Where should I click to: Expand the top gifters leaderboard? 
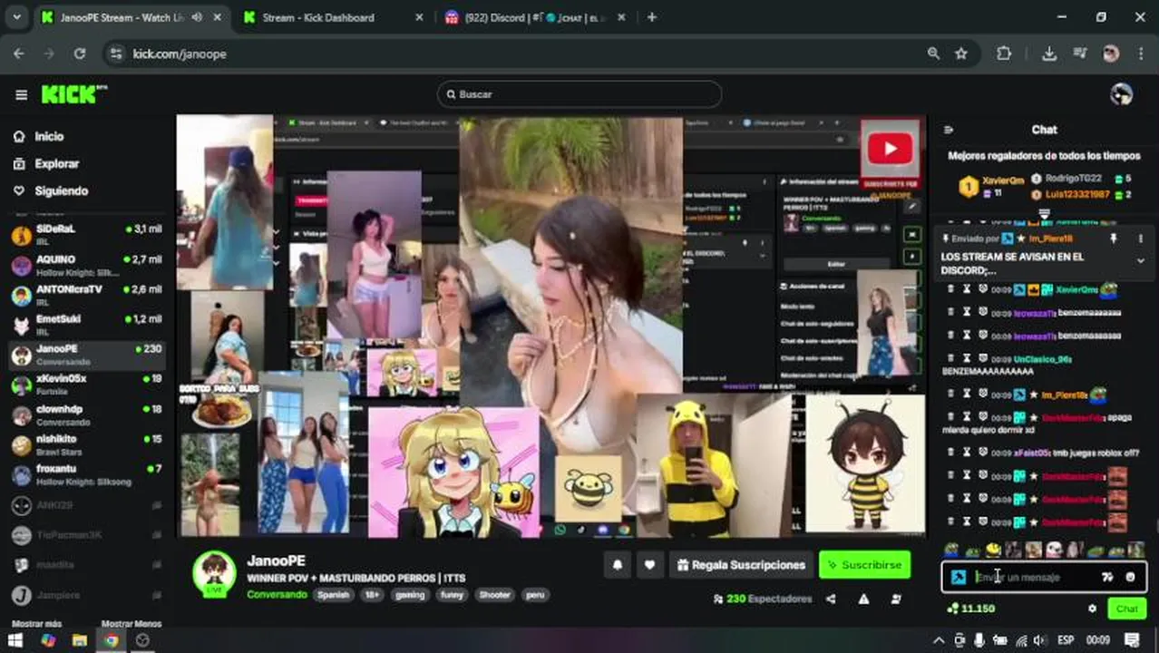1044,214
